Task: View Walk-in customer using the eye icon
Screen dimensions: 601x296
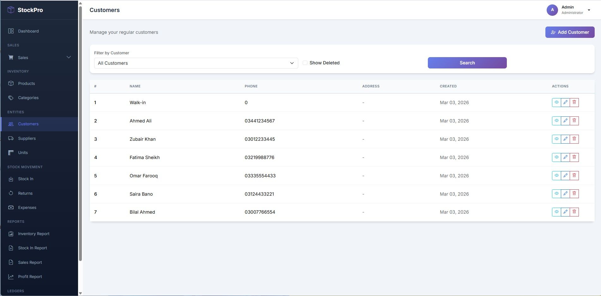Action: pos(556,102)
